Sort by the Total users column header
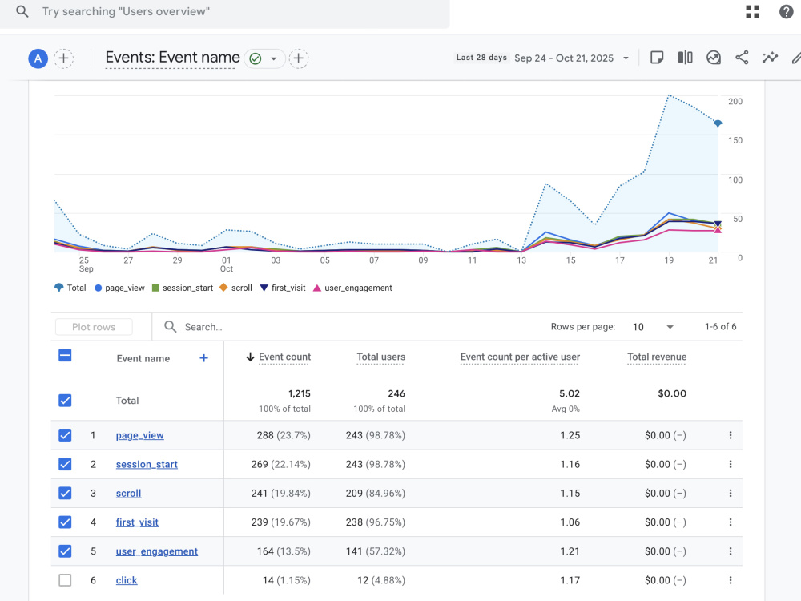This screenshot has height=601, width=801. (380, 357)
